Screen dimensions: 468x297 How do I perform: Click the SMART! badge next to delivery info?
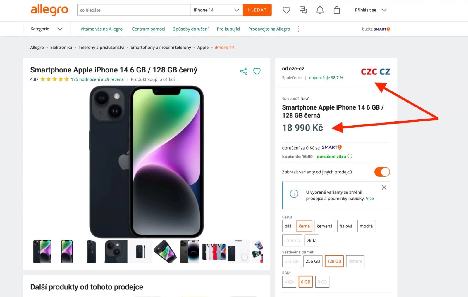pyautogui.click(x=331, y=147)
